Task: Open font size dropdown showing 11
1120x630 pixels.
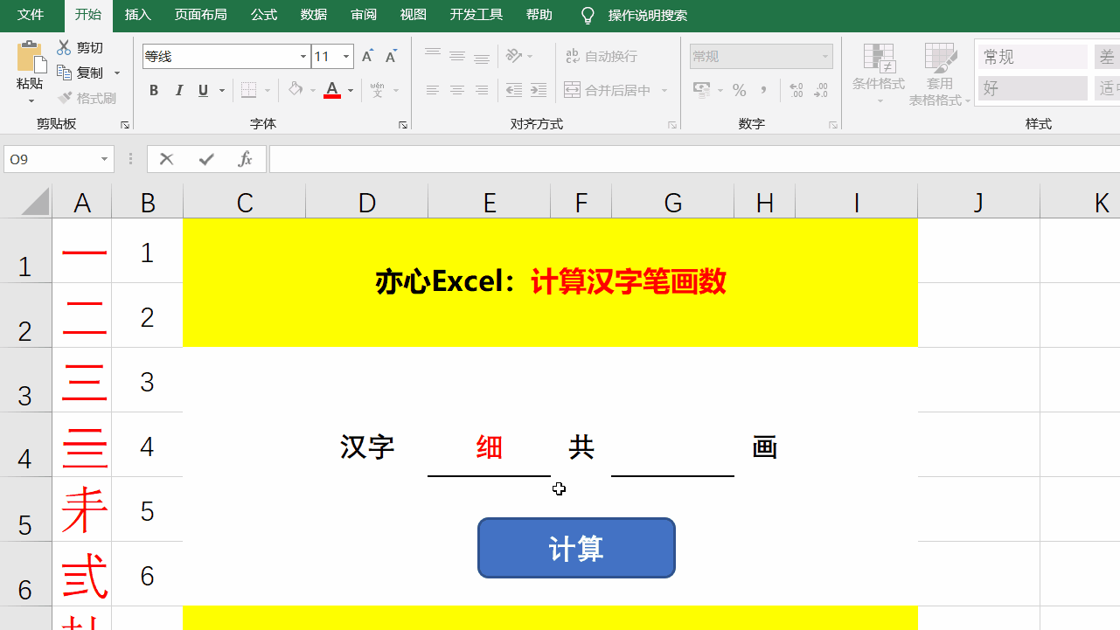Action: click(346, 57)
